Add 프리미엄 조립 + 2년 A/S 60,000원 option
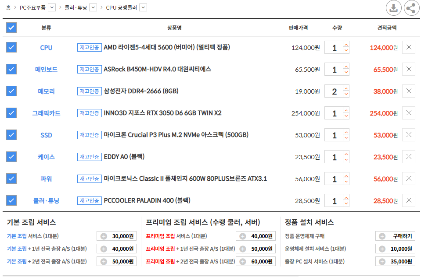 click(x=255, y=261)
